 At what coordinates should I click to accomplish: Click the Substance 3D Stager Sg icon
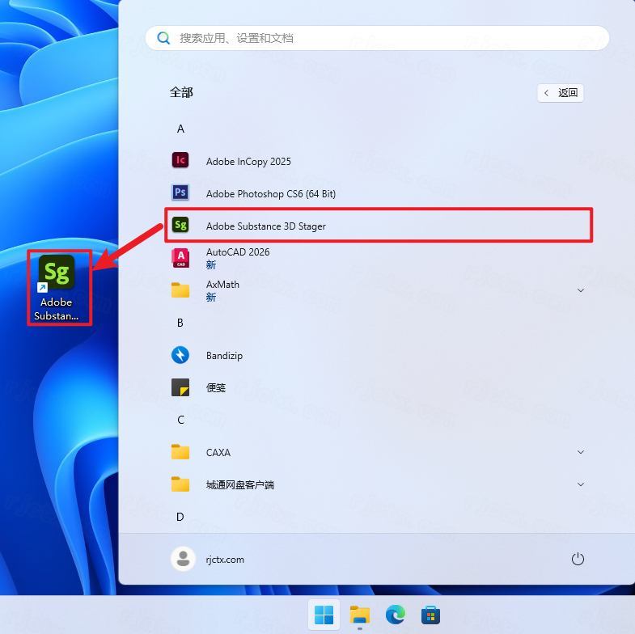(180, 226)
